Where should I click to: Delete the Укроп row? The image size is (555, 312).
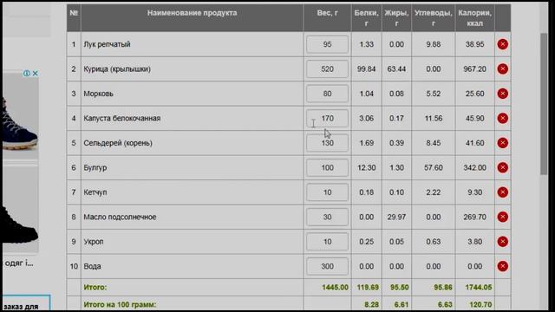(503, 242)
